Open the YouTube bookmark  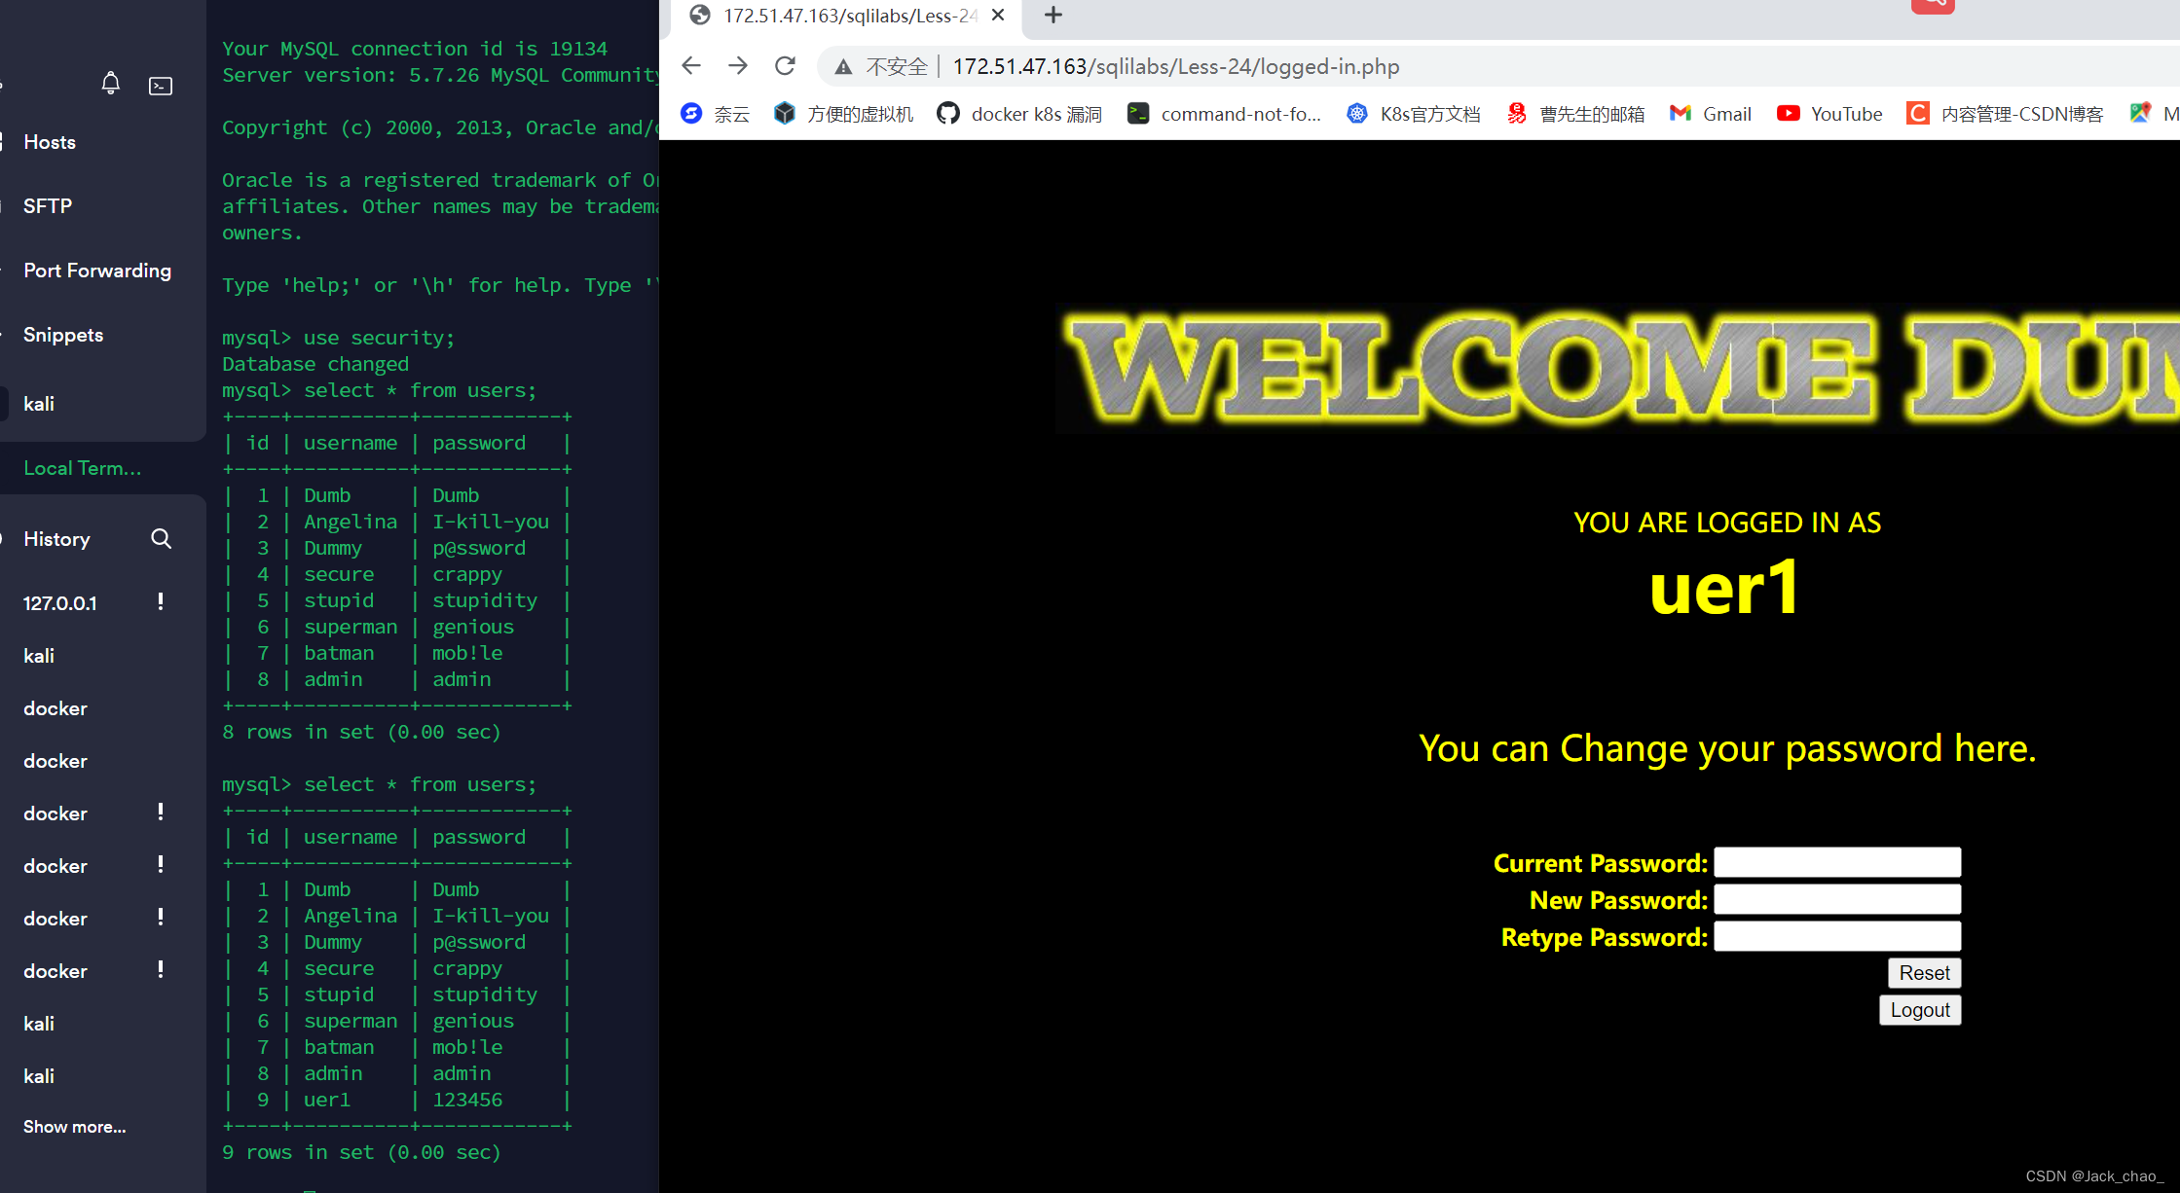1829,114
